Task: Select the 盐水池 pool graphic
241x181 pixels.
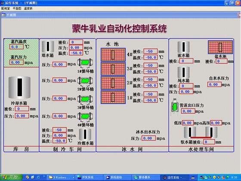Action: point(220,47)
